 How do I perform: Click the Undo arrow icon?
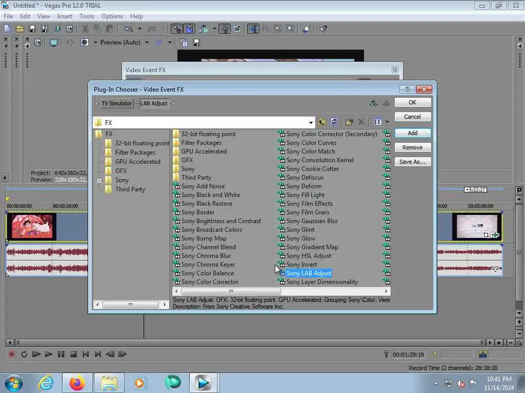point(129,29)
